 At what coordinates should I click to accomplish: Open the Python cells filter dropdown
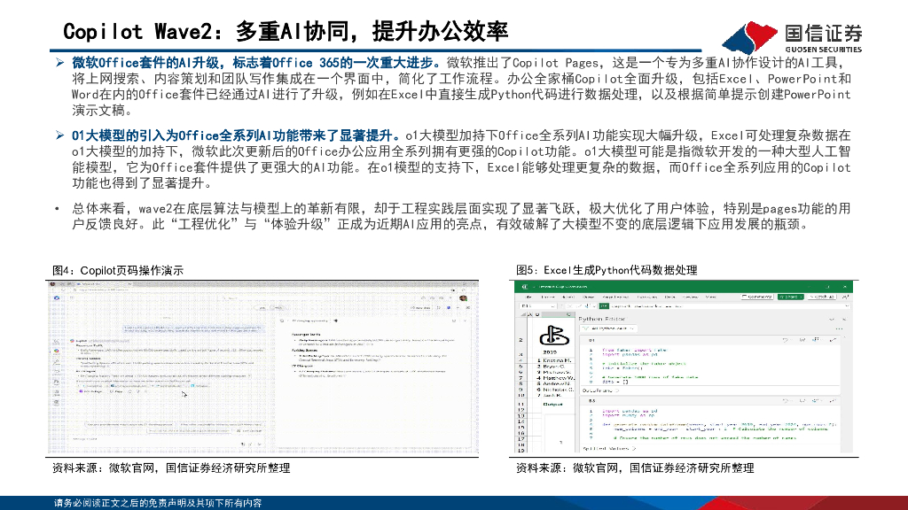pos(610,328)
